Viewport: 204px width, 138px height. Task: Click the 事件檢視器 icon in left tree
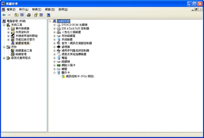pyautogui.click(x=13, y=29)
